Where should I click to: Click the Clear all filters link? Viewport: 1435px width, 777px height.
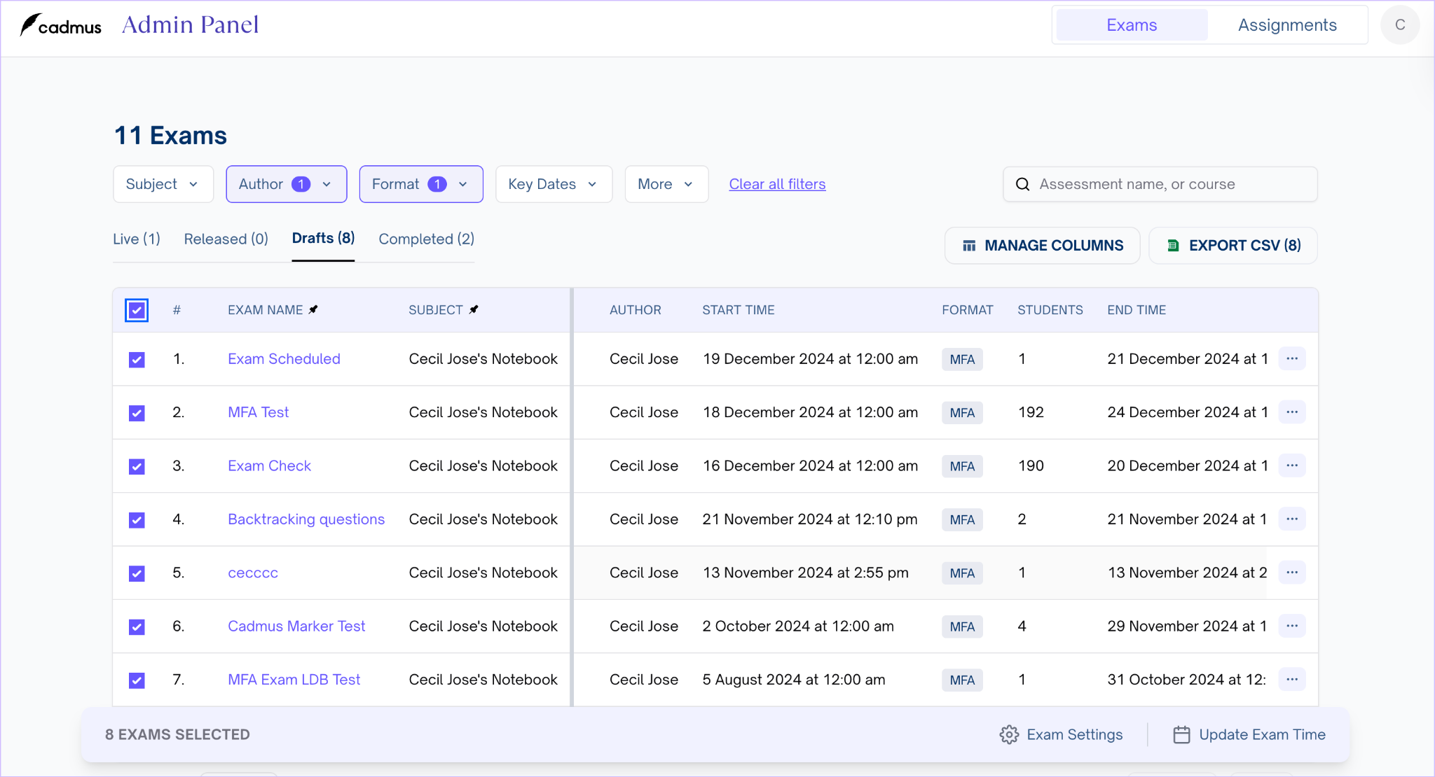coord(777,184)
